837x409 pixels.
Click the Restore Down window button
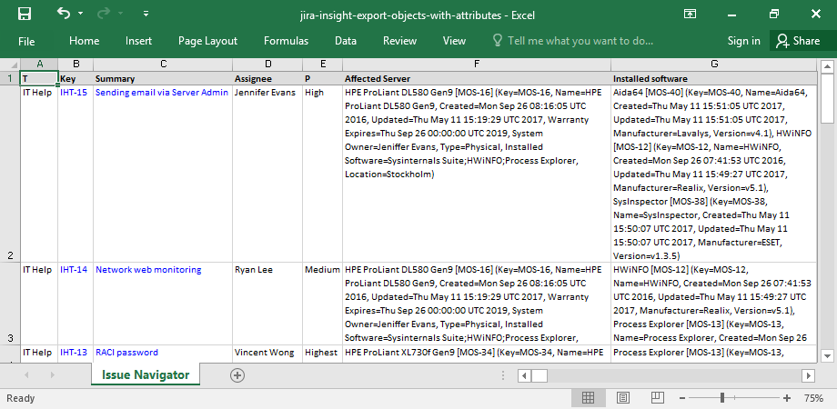[773, 15]
